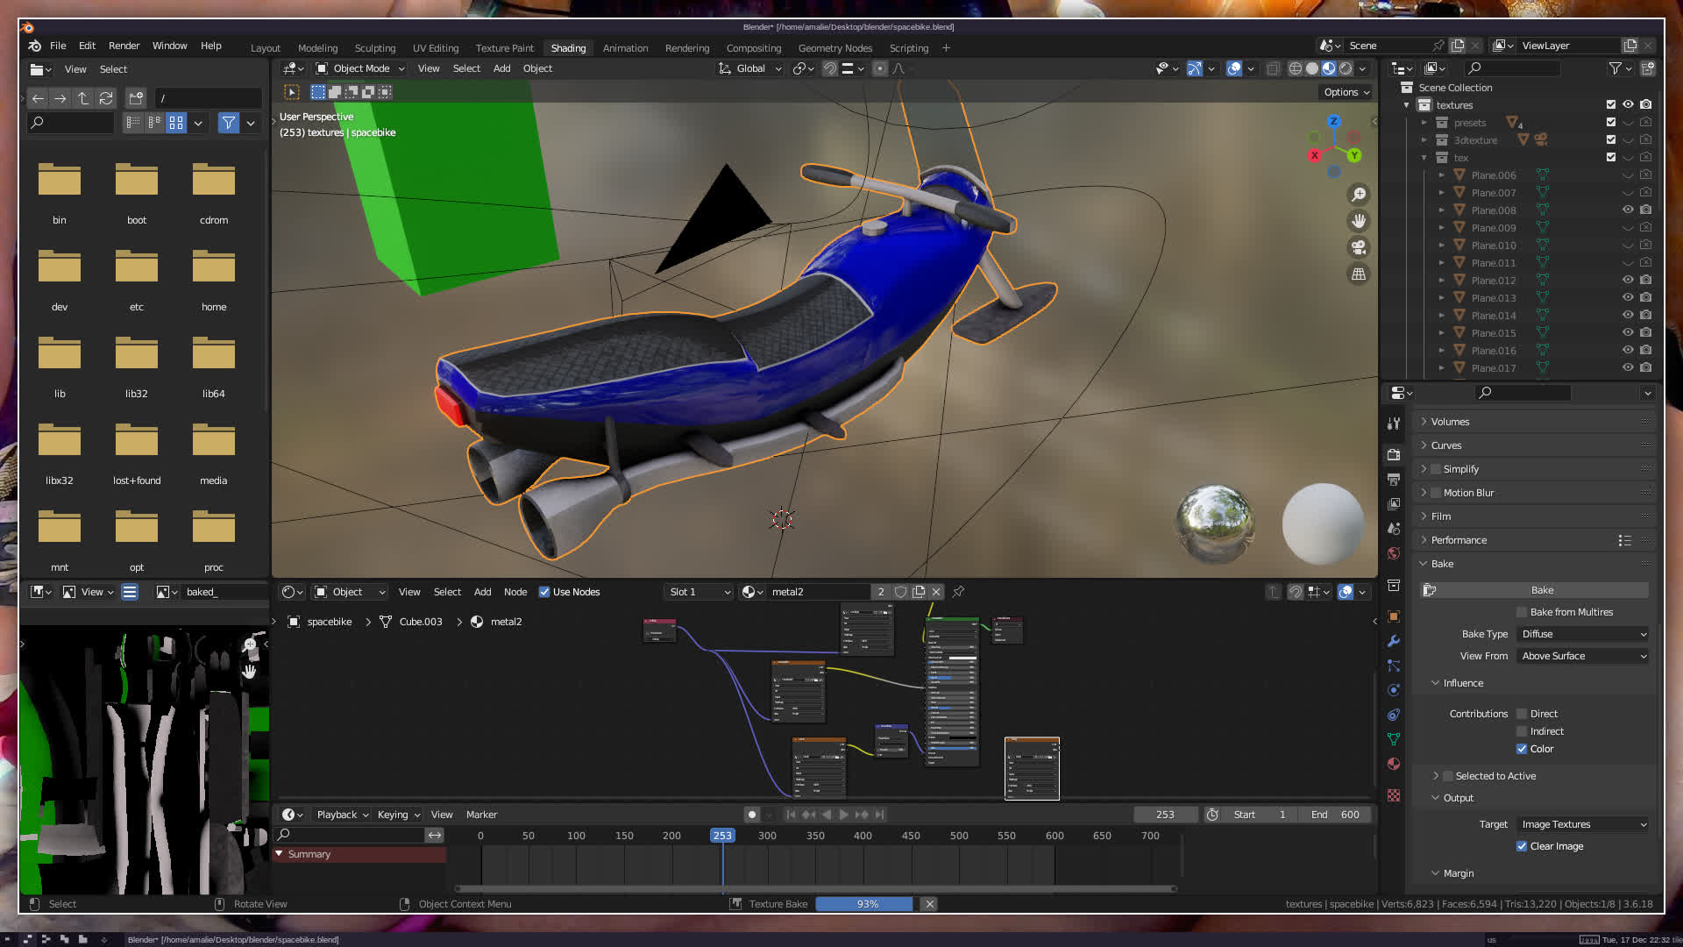Toggle camera view gizmo icon

pos(1359,247)
